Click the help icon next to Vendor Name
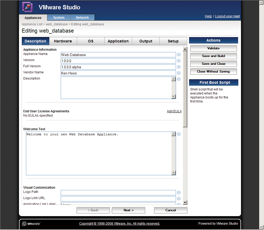The height and width of the screenshot is (230, 264). [179, 73]
